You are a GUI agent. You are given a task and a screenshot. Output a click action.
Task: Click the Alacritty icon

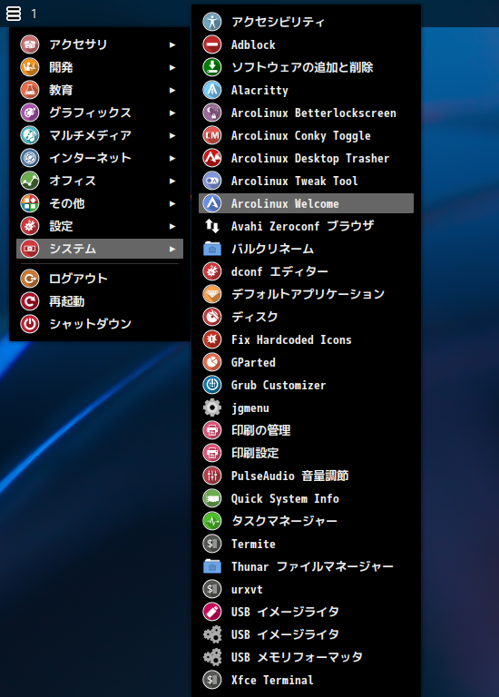click(212, 90)
